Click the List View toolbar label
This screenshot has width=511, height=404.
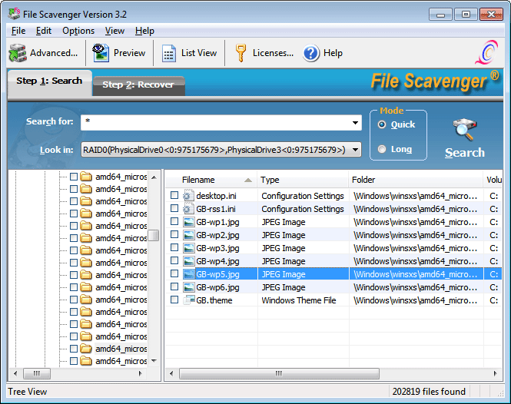pyautogui.click(x=199, y=53)
